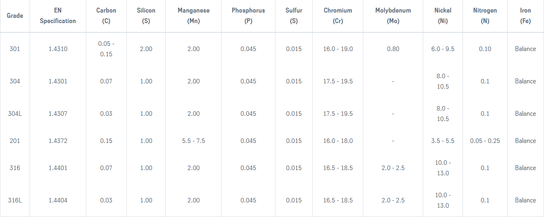The image size is (544, 217).
Task: Click the 304L grade cell
Action: coord(15,114)
